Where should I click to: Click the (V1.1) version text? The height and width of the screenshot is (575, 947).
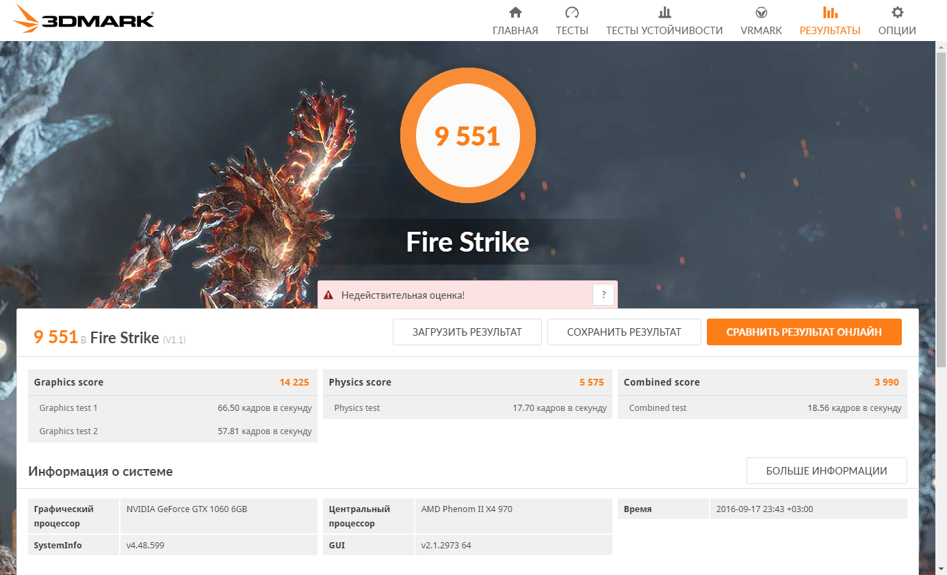[174, 340]
